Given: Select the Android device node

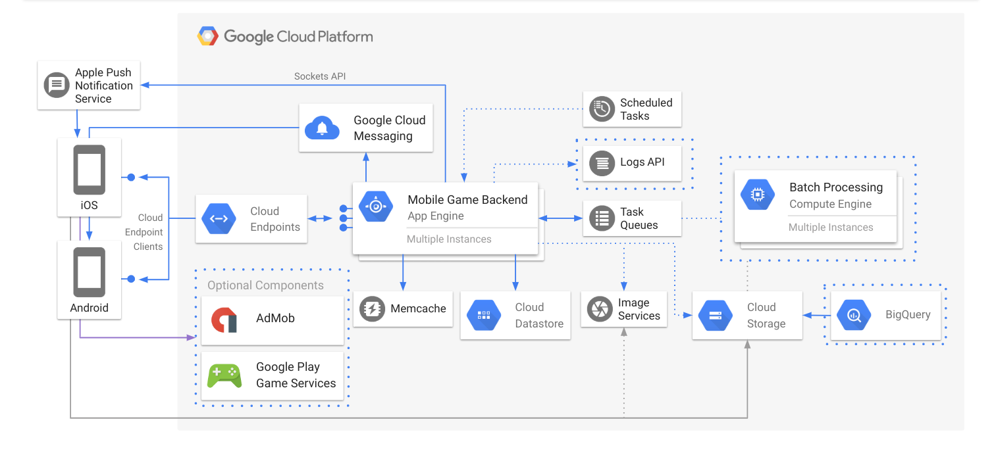Looking at the screenshot, I should [x=89, y=279].
